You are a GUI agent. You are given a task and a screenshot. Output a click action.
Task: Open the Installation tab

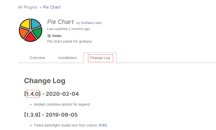tap(67, 58)
